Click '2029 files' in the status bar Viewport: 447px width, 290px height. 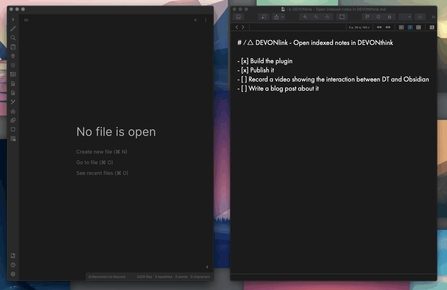click(144, 277)
